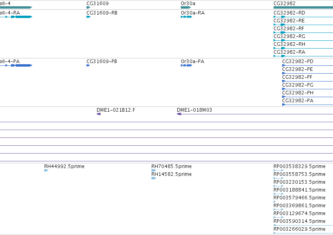Viewport: 333px width, 235px height.
Task: Select protein CG32982-PE
Action: tap(297, 69)
